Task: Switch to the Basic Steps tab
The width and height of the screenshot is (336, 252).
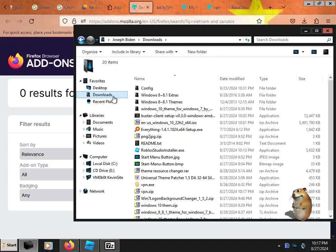Action: 240,8
